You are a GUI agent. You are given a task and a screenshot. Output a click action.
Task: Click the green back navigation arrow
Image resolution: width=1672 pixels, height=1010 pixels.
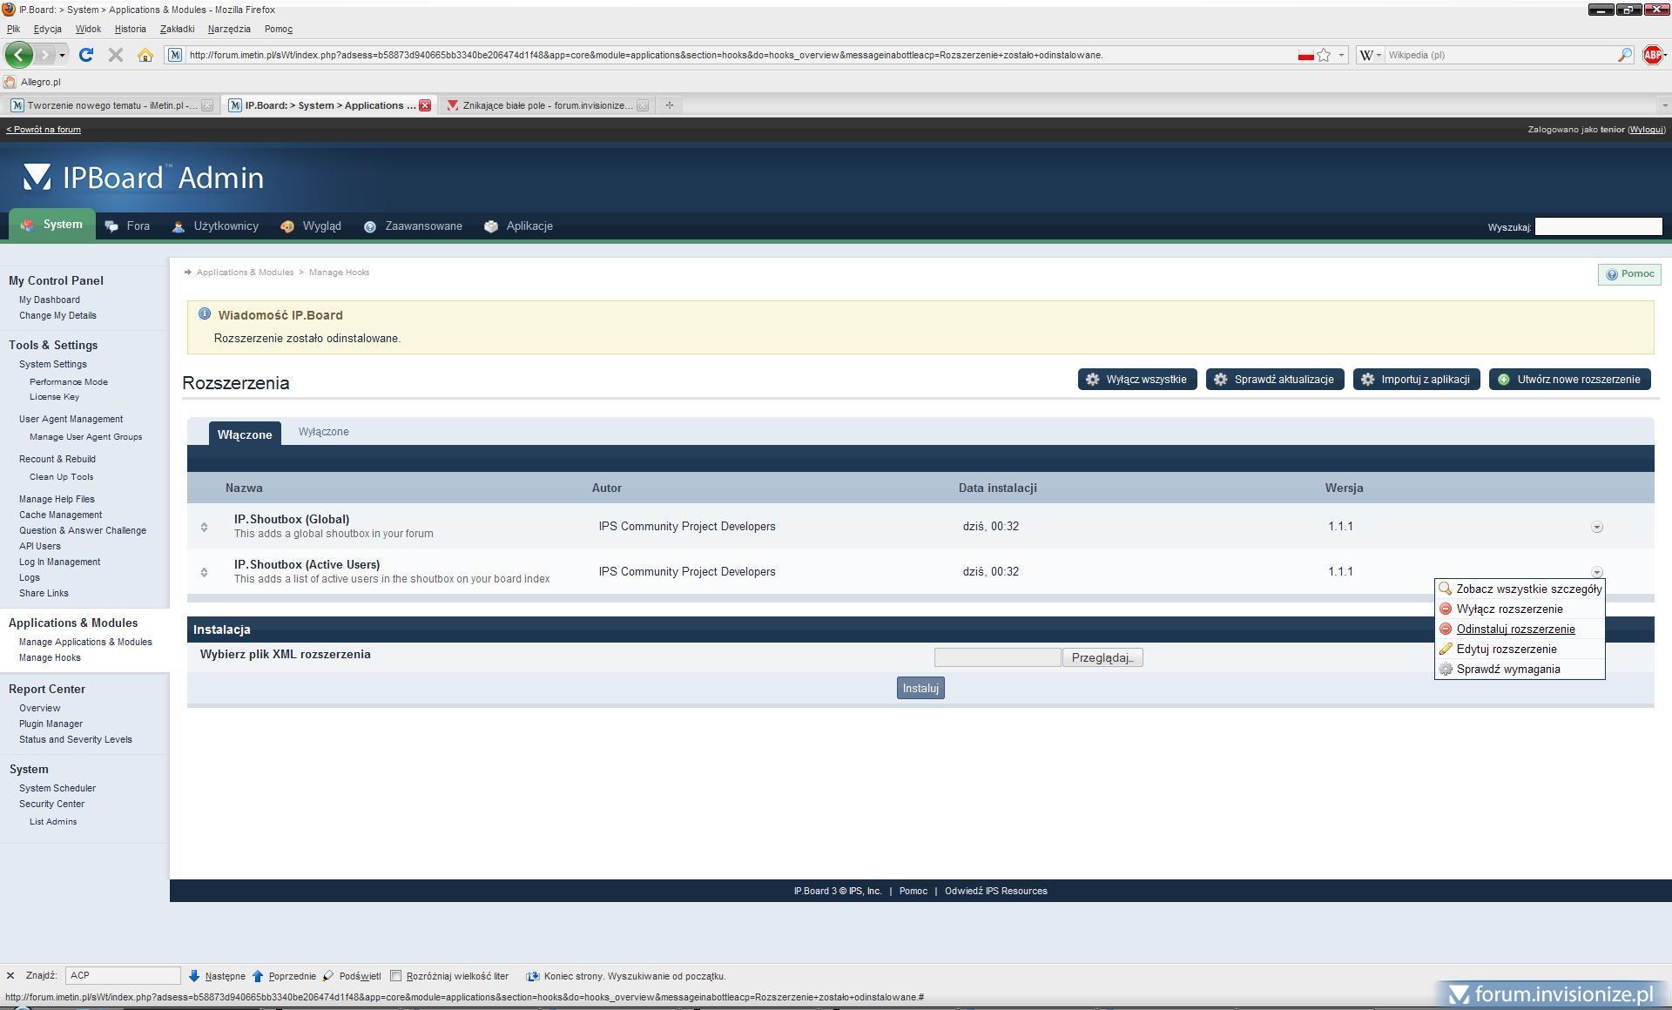point(18,55)
